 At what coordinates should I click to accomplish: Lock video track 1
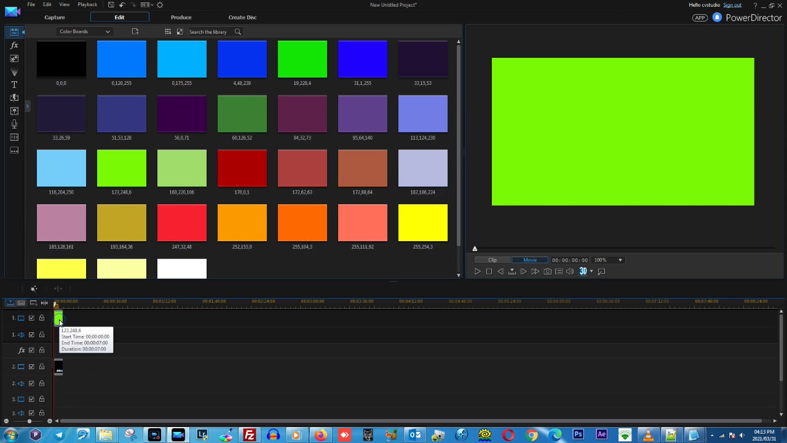[x=42, y=318]
